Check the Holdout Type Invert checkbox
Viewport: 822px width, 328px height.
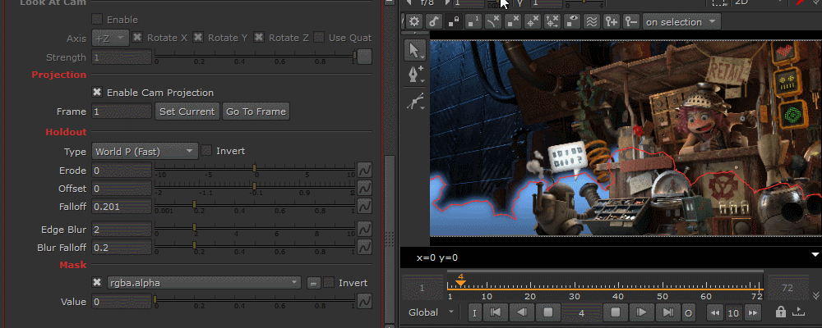tap(206, 151)
